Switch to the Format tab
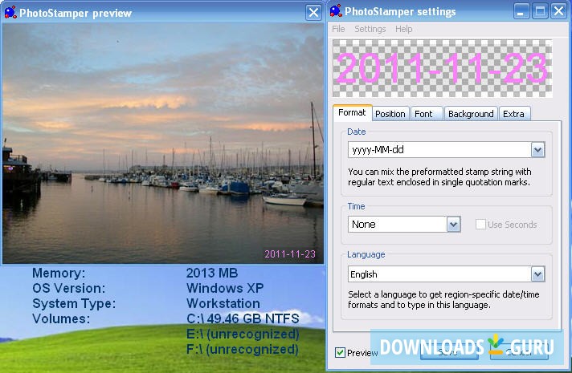This screenshot has width=572, height=373. tap(352, 112)
